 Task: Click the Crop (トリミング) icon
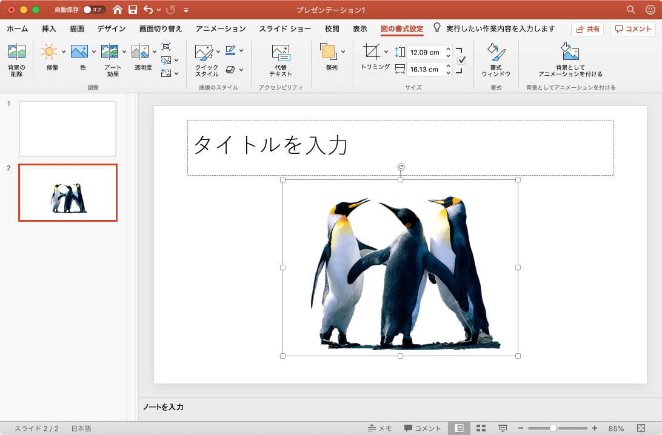(371, 52)
